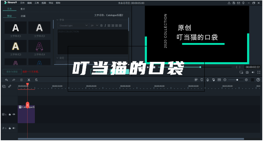The width and height of the screenshot is (263, 141).
Task: Take a snapshot of the preview frame
Action: click(x=247, y=72)
